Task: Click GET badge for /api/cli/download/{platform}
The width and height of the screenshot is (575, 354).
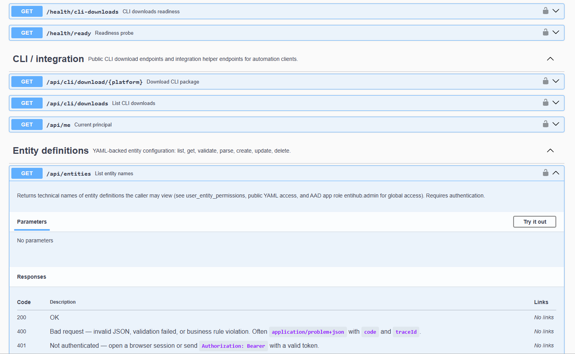Action: tap(27, 82)
